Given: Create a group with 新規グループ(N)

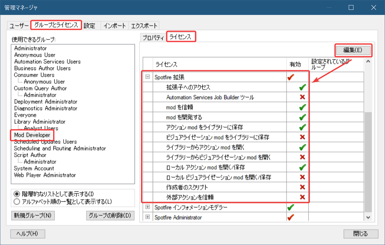Looking at the screenshot, I should pos(33,216).
